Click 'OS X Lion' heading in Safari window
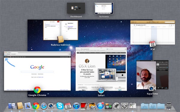Screen dimensions: 180x112 click(x=87, y=66)
